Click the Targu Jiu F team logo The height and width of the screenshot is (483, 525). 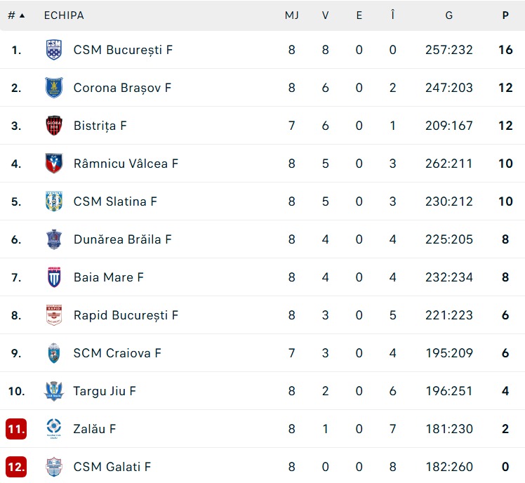tap(54, 391)
